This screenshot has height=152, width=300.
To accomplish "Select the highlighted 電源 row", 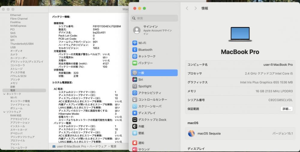I will [x=24, y=91].
